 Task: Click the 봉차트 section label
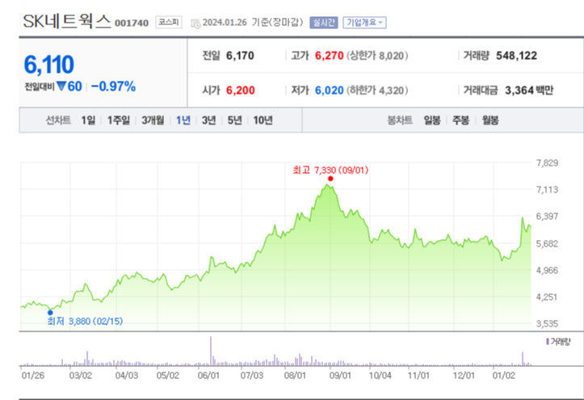[x=400, y=120]
